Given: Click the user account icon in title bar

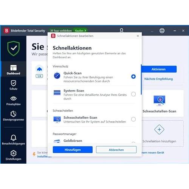Looking at the screenshot, I should click(x=121, y=31).
